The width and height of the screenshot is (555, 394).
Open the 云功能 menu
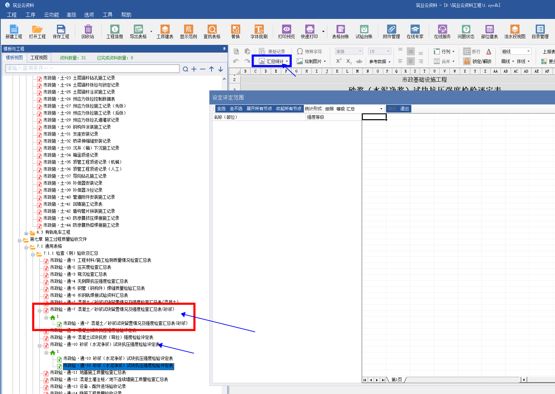(51, 15)
